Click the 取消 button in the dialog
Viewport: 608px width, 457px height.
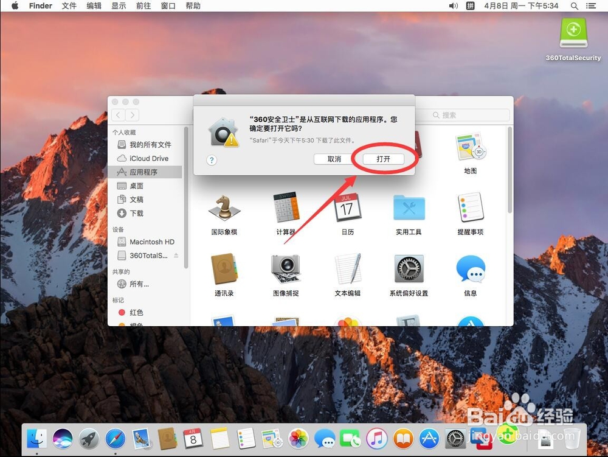[x=334, y=159]
